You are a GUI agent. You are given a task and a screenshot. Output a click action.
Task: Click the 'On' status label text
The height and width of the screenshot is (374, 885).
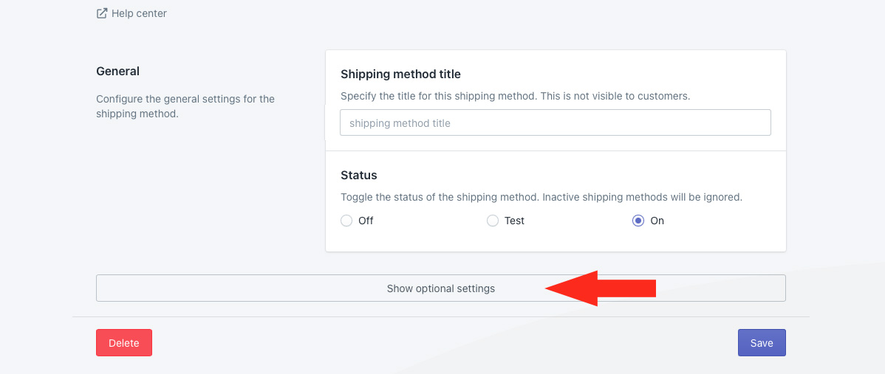click(x=657, y=221)
